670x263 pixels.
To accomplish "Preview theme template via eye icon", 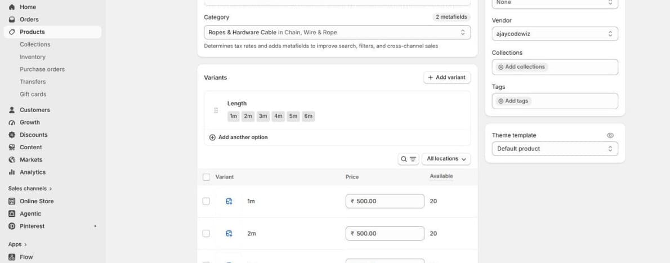I will (610, 135).
